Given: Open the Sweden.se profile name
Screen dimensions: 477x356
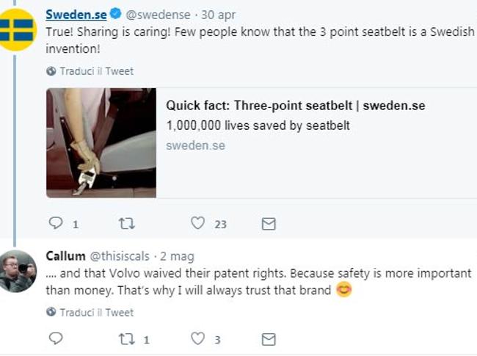Looking at the screenshot, I should pyautogui.click(x=76, y=15).
